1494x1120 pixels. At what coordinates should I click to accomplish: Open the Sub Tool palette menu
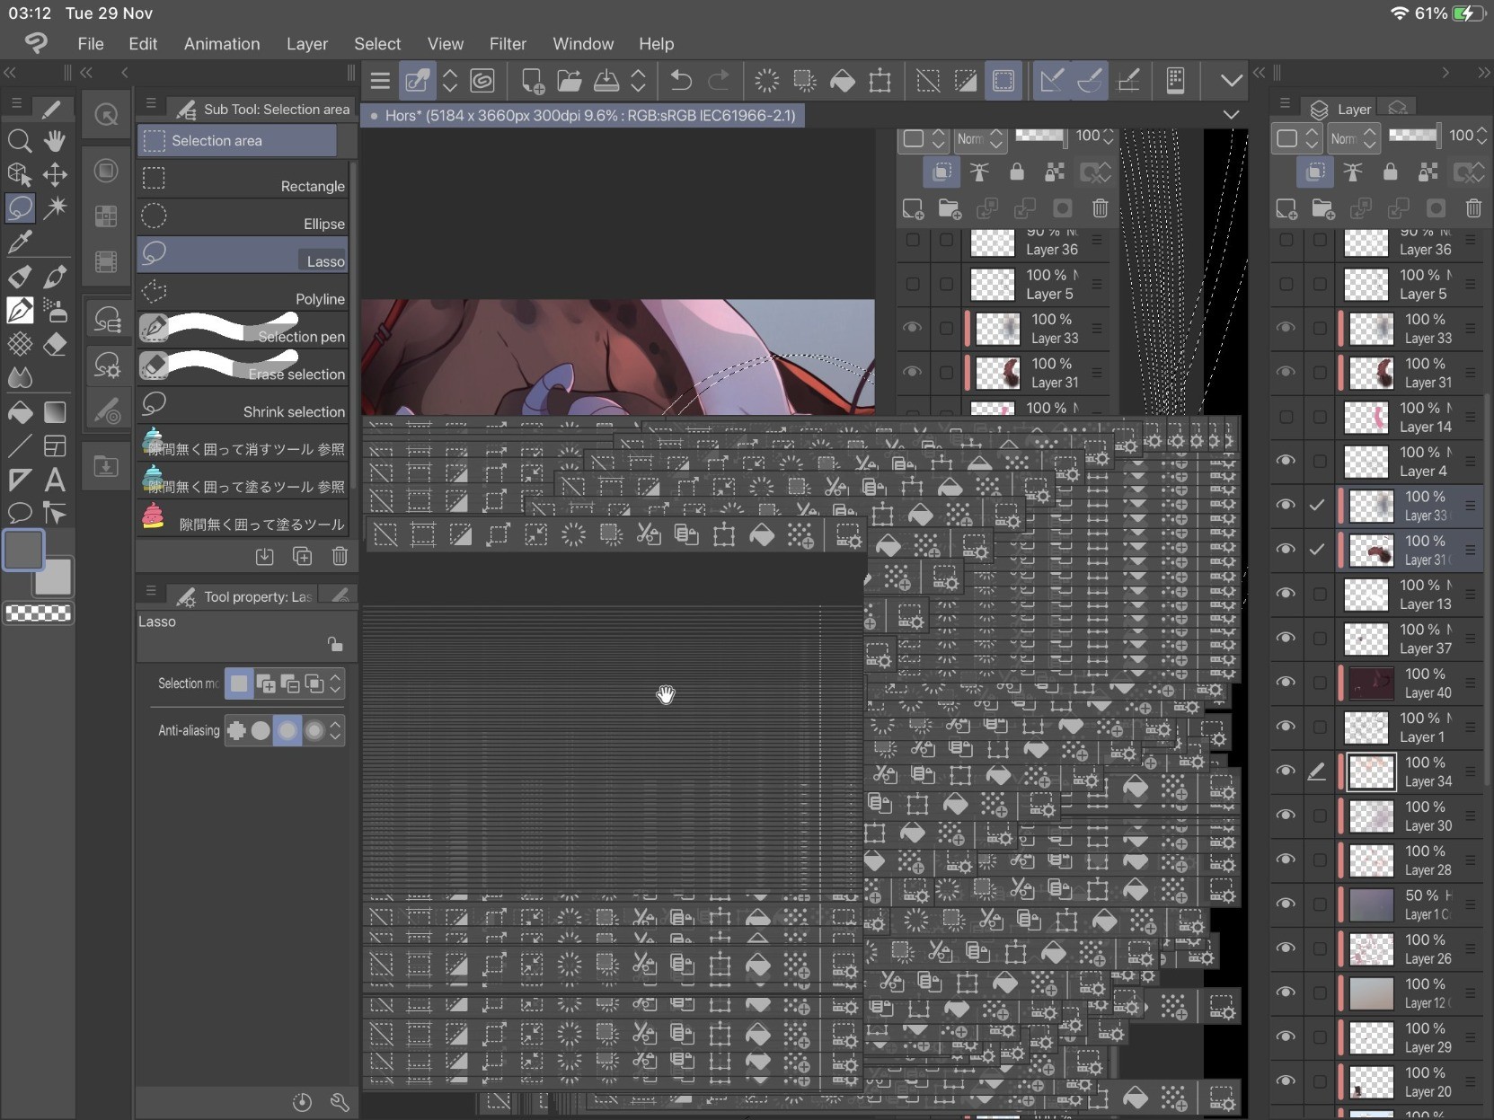151,103
